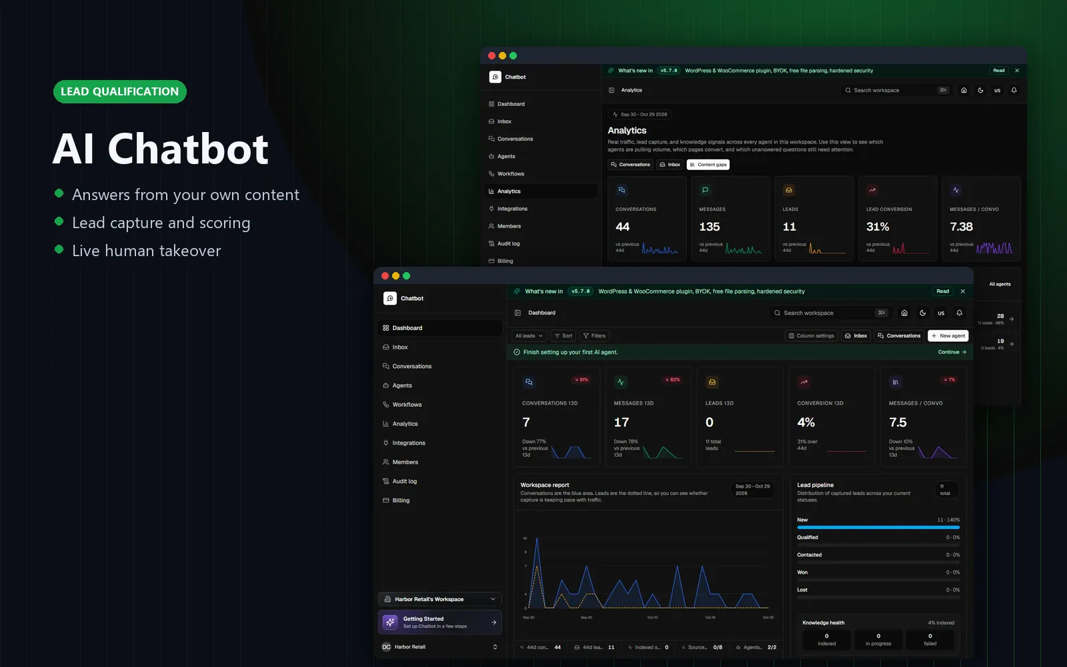This screenshot has height=667, width=1067.
Task: Open the All agents selector in the back window
Action: click(1000, 284)
